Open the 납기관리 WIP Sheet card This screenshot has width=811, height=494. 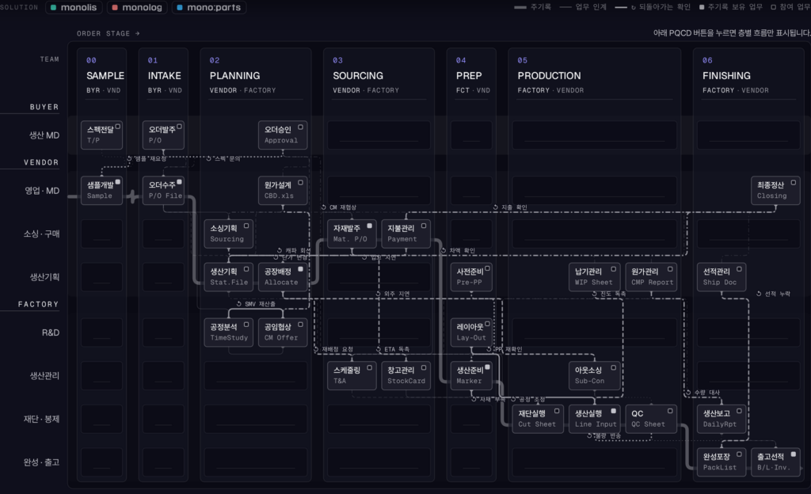[594, 277]
